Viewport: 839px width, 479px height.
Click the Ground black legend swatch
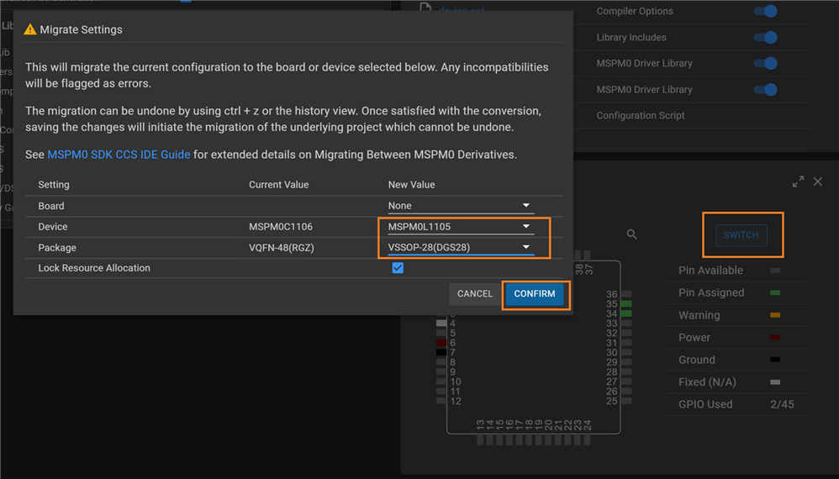[x=775, y=360]
